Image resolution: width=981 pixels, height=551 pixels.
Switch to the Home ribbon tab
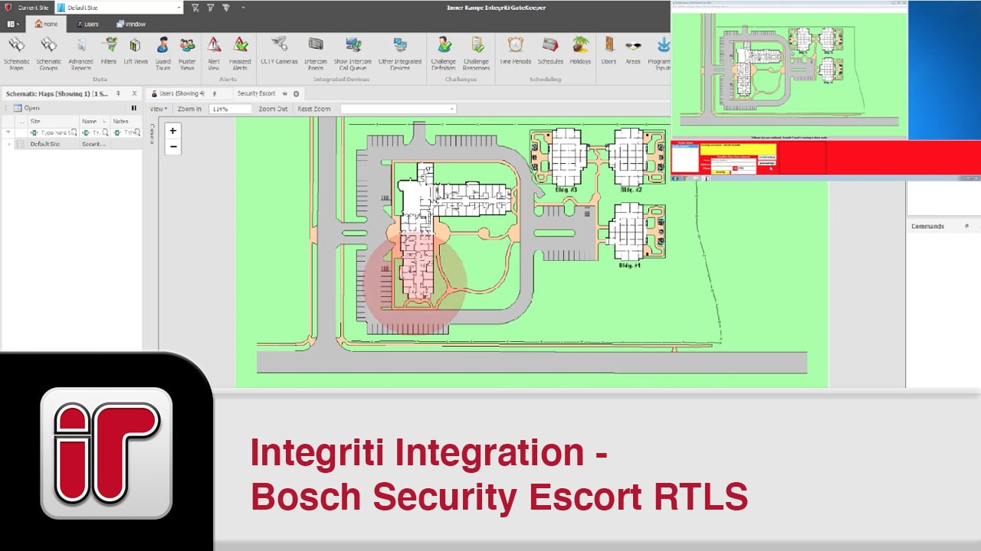coord(46,24)
